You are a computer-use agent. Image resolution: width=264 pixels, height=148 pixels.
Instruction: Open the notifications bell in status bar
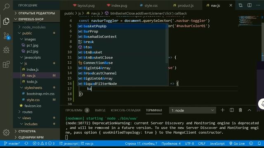(259, 143)
